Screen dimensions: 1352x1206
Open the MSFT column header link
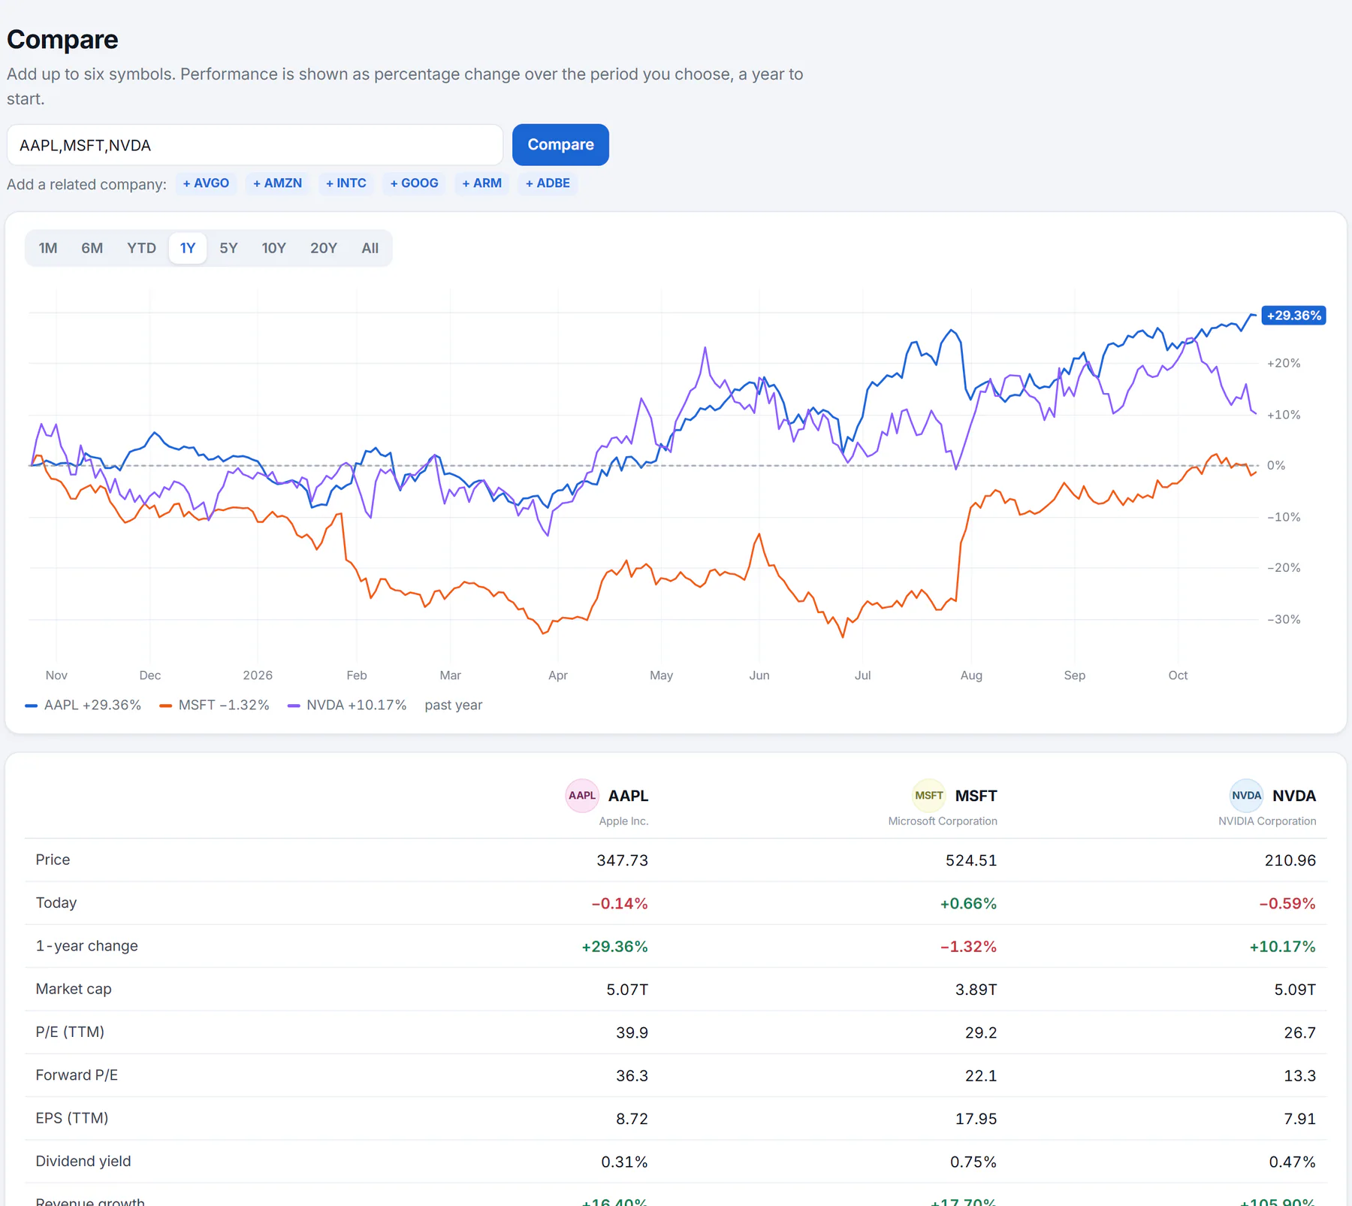click(976, 796)
